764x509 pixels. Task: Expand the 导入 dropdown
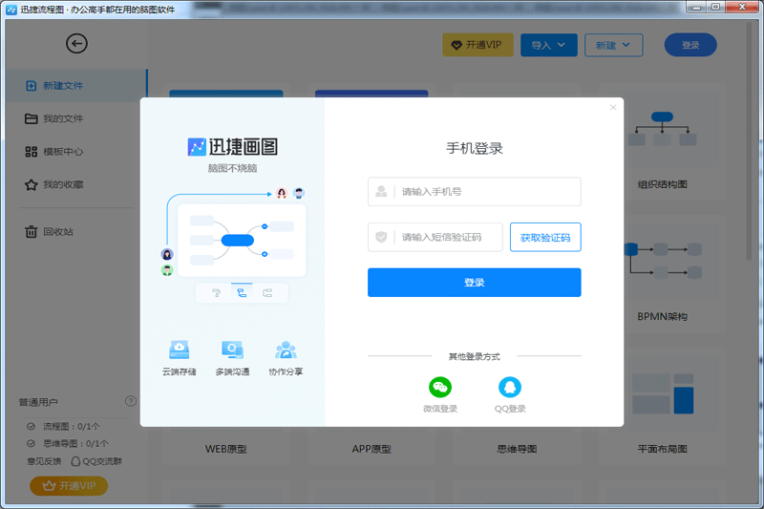[x=549, y=45]
